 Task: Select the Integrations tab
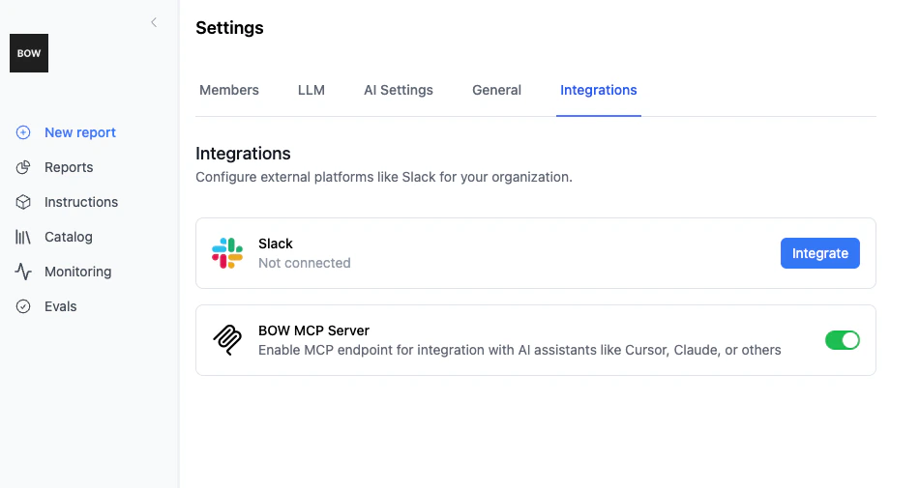(599, 90)
